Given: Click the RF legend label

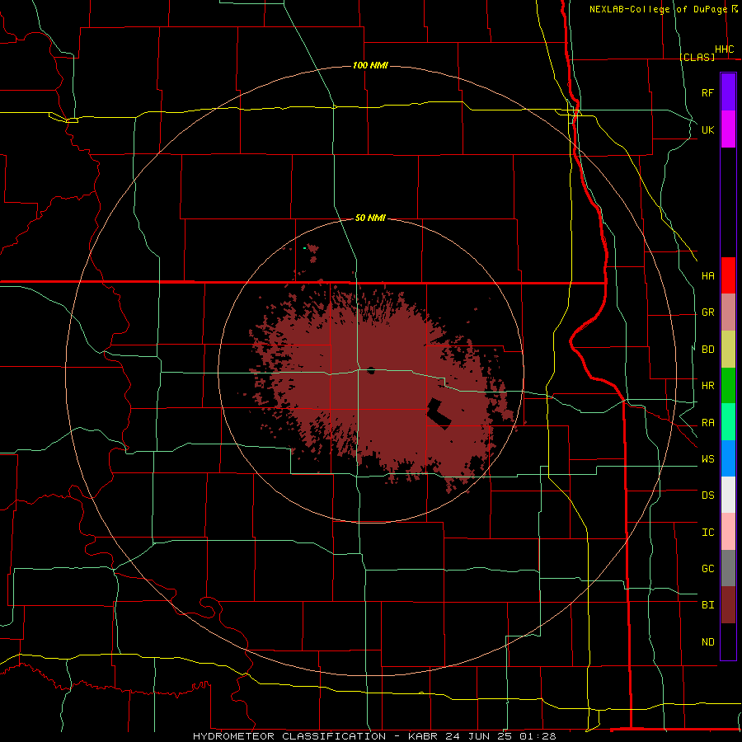Looking at the screenshot, I should pyautogui.click(x=707, y=92).
